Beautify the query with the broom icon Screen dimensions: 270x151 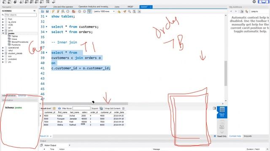tap(125, 11)
